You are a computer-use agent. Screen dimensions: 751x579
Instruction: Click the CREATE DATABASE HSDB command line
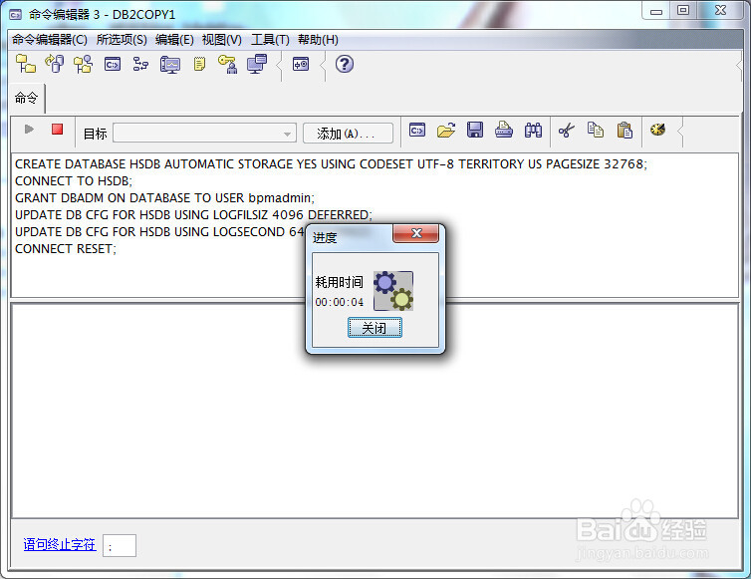(x=331, y=164)
